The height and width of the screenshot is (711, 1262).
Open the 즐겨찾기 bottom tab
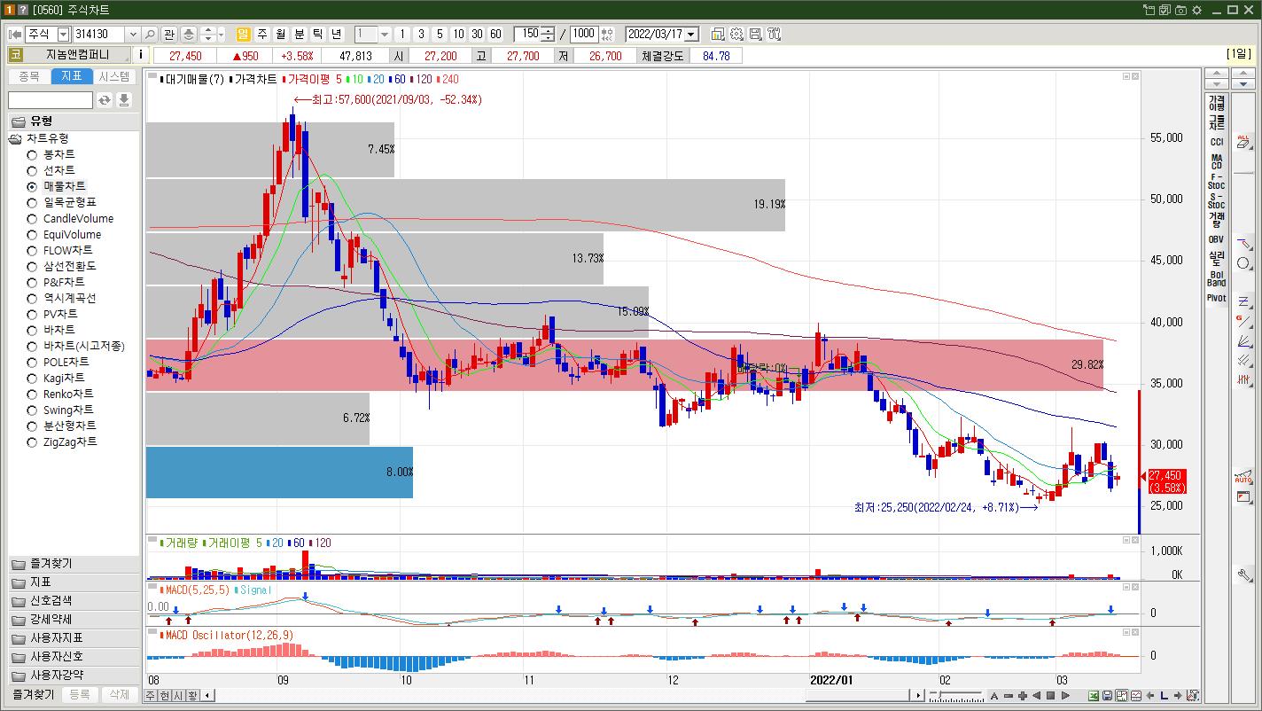[32, 695]
